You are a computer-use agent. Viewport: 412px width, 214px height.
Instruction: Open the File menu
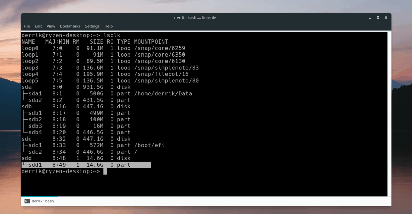pos(26,26)
